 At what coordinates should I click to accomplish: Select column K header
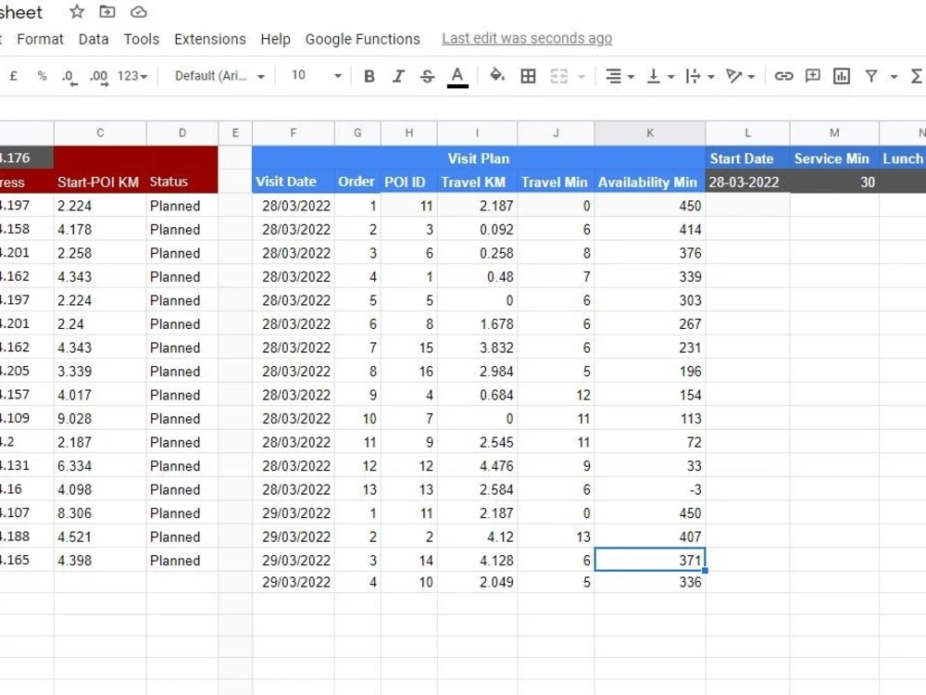tap(650, 133)
